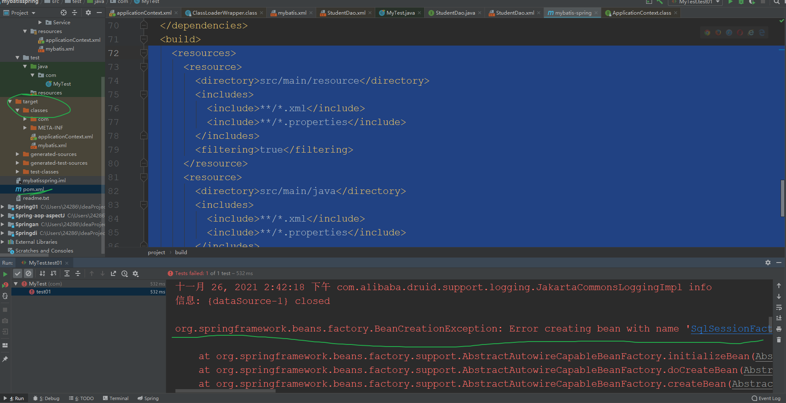Switch to StudentDao.java editor tab

(455, 13)
